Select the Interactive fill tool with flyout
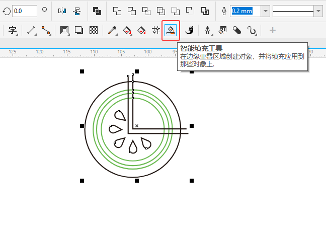This screenshot has width=326, height=234. (x=127, y=30)
